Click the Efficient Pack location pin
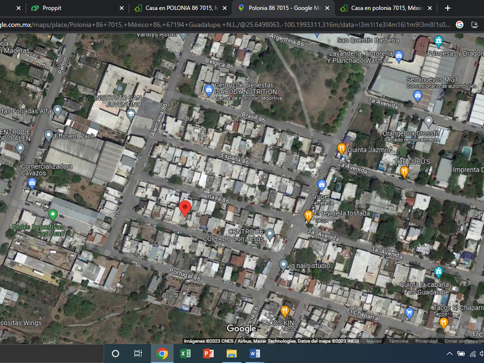This screenshot has height=363, width=484. pos(48,135)
